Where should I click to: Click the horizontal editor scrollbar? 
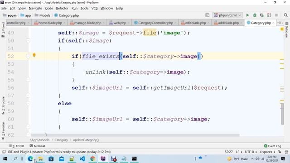click(135, 135)
